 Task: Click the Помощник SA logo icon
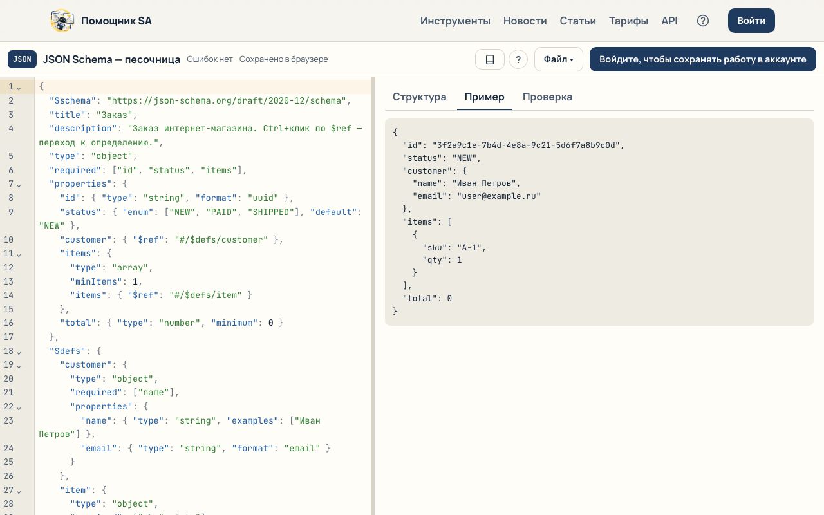point(62,21)
